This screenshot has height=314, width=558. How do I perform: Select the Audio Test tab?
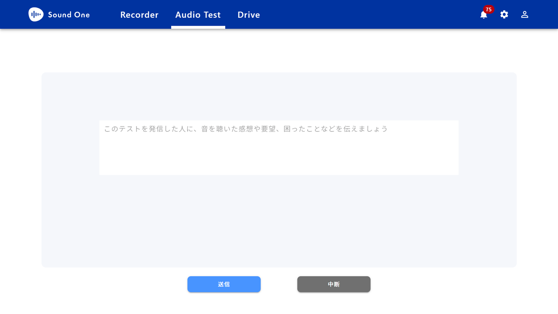198,15
